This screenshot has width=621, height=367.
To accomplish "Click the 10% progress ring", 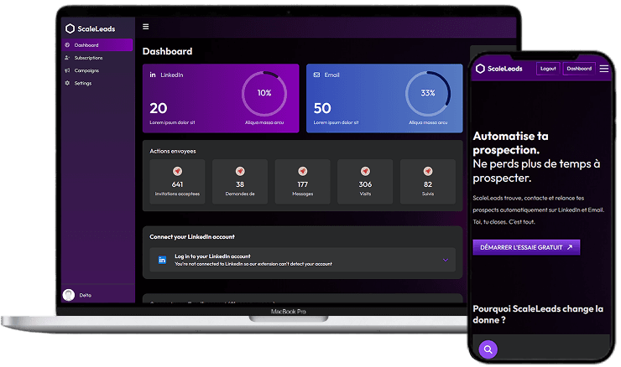I will click(264, 93).
